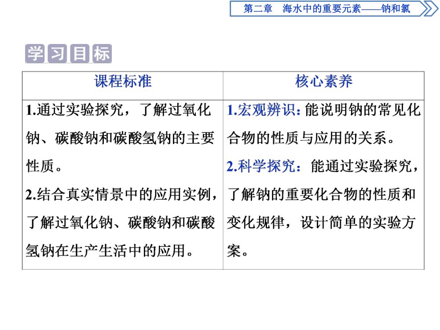The image size is (440, 330).
Task: Click the line 了解过氧化钠、碳酸钠和碳酸
Action: coord(121,223)
